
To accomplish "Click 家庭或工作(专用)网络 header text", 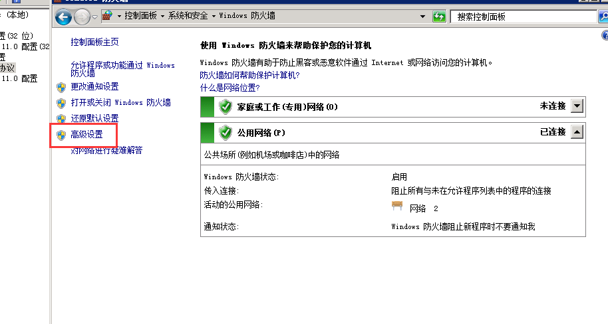I will point(287,108).
